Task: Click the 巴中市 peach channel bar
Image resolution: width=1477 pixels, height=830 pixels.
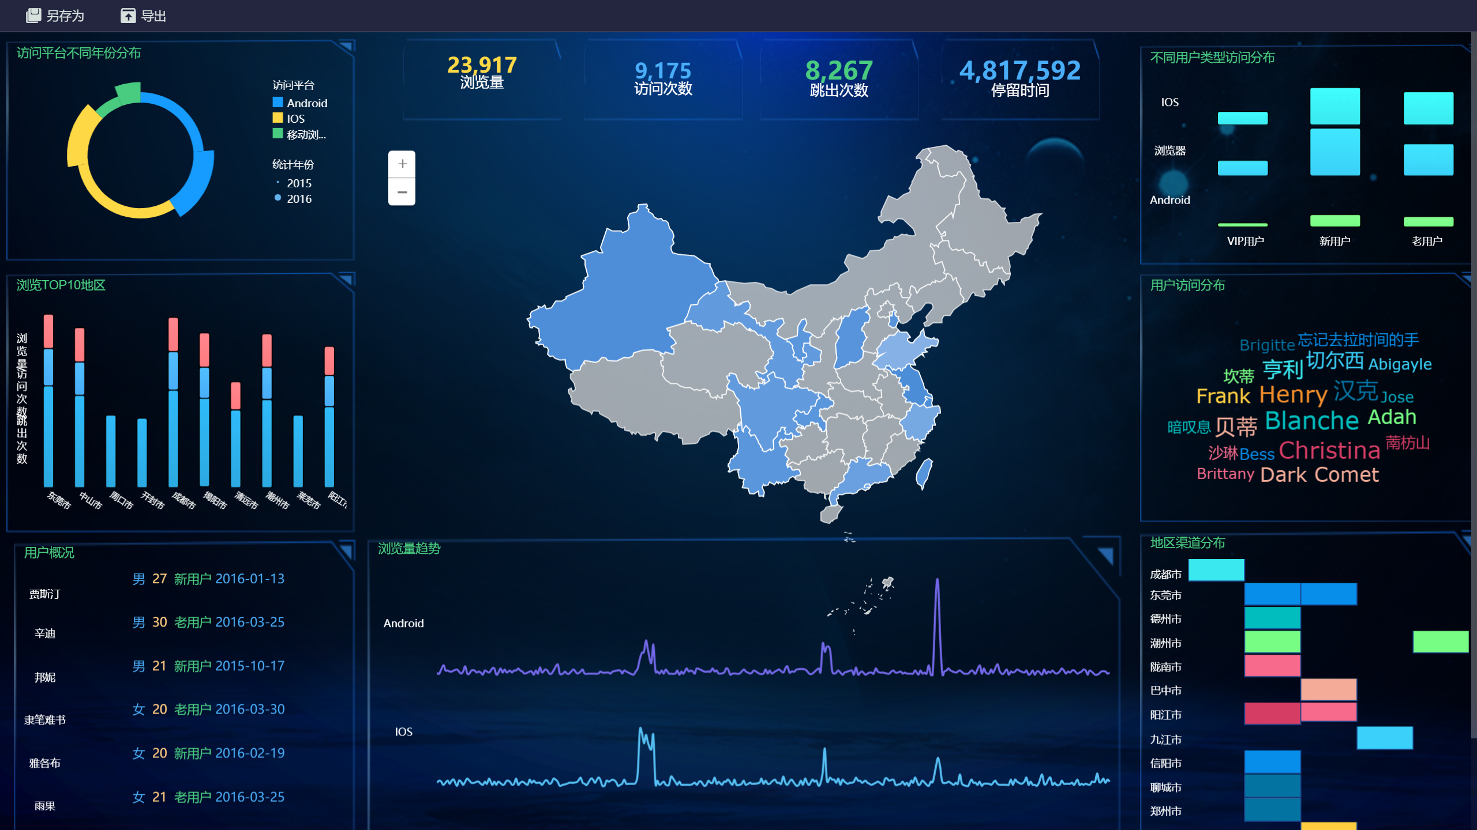Action: [x=1329, y=689]
